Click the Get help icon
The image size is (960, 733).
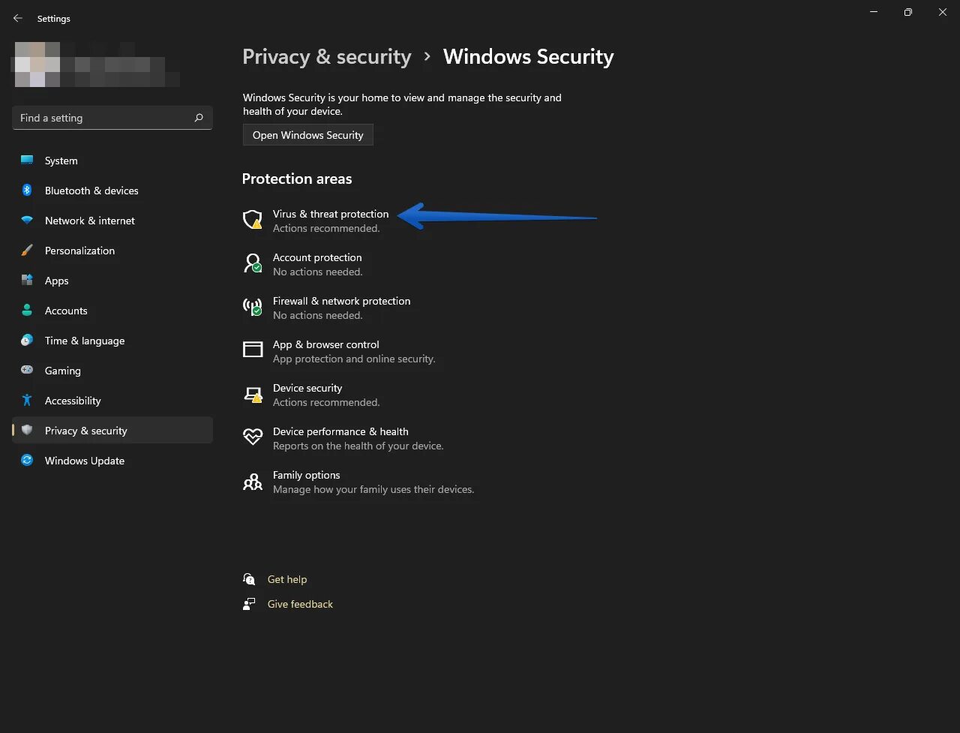click(x=249, y=579)
